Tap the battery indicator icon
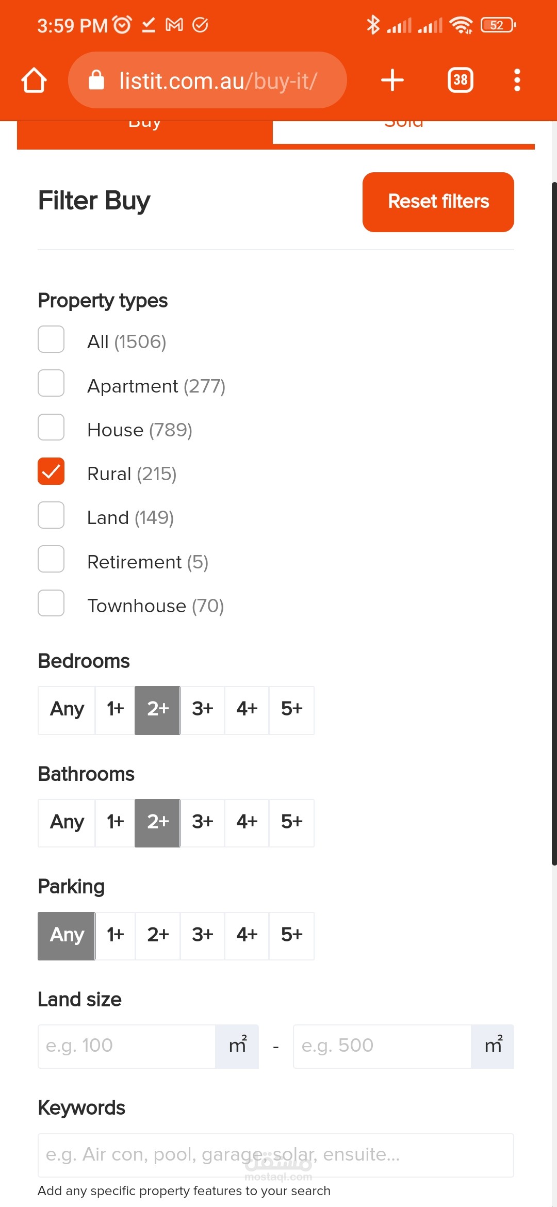The height and width of the screenshot is (1207, 557). pos(498,25)
